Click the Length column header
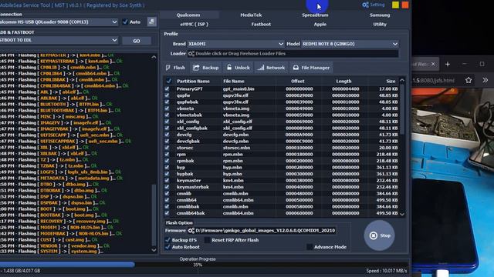This screenshot has width=494, height=277. click(x=343, y=81)
